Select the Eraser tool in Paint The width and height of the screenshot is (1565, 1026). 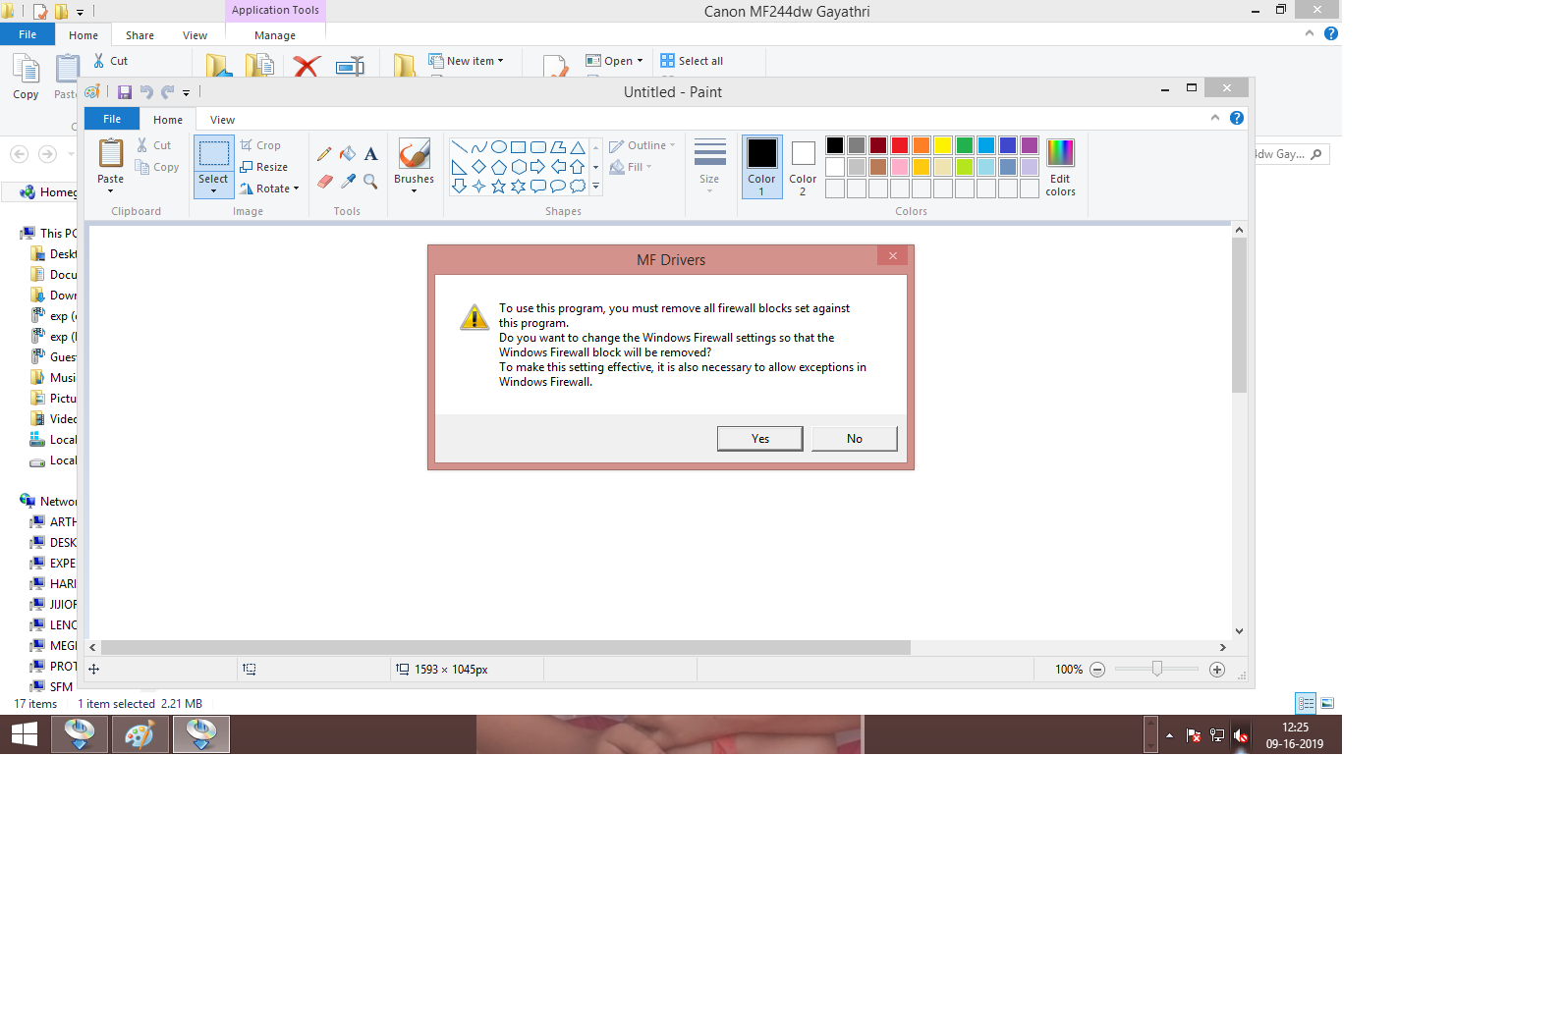pyautogui.click(x=325, y=181)
